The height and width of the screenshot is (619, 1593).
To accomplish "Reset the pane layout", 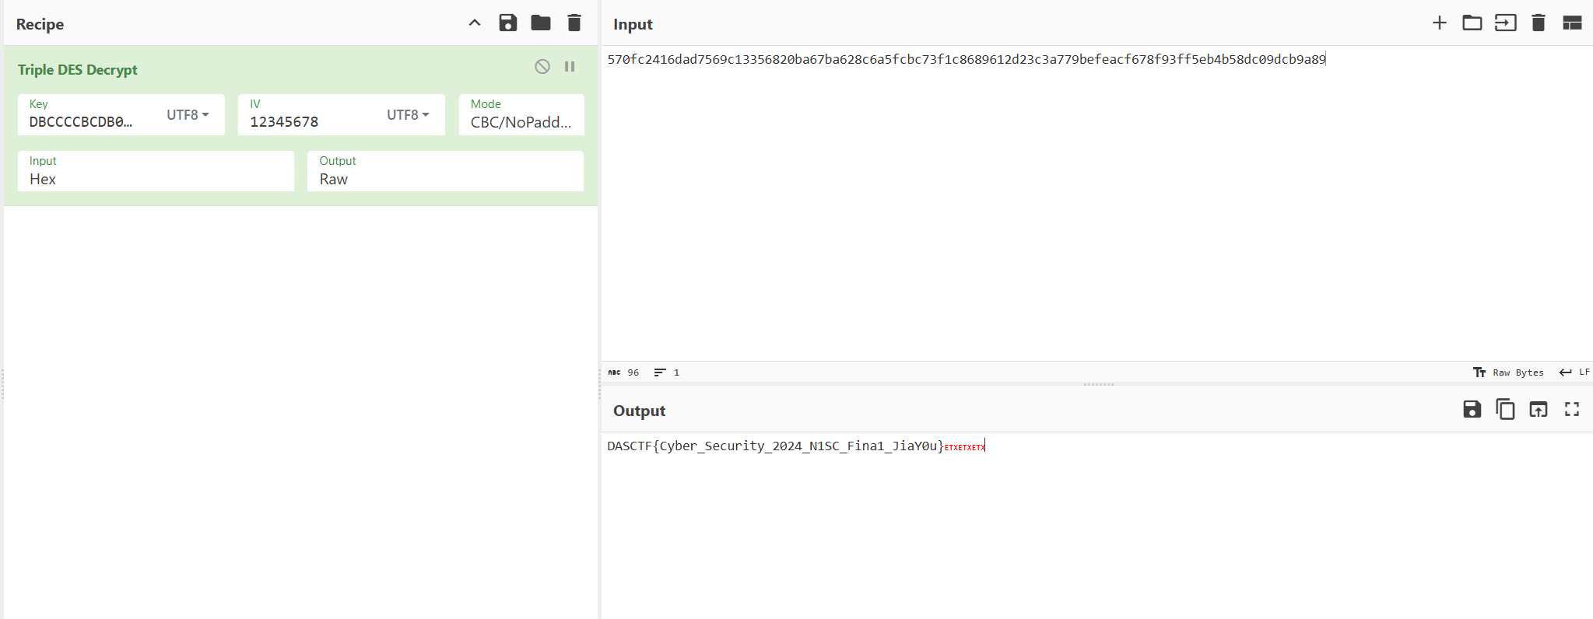I will click(1572, 23).
